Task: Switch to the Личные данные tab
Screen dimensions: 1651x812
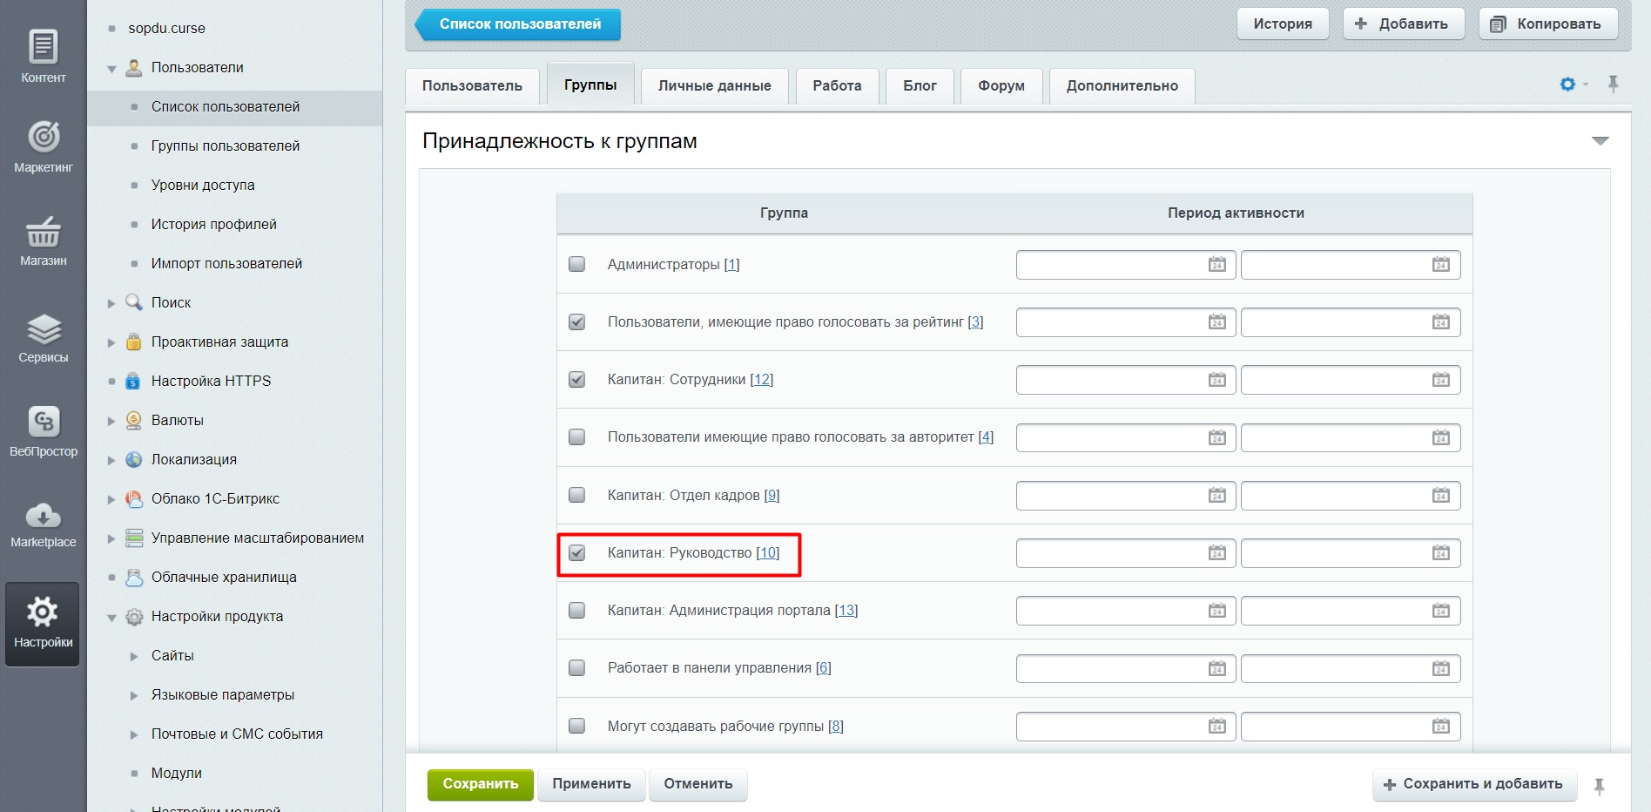Action: 714,85
